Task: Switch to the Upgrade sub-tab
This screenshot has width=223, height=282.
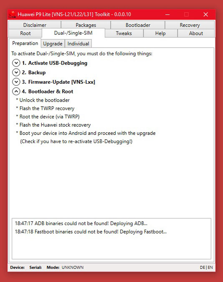Action: [53, 44]
